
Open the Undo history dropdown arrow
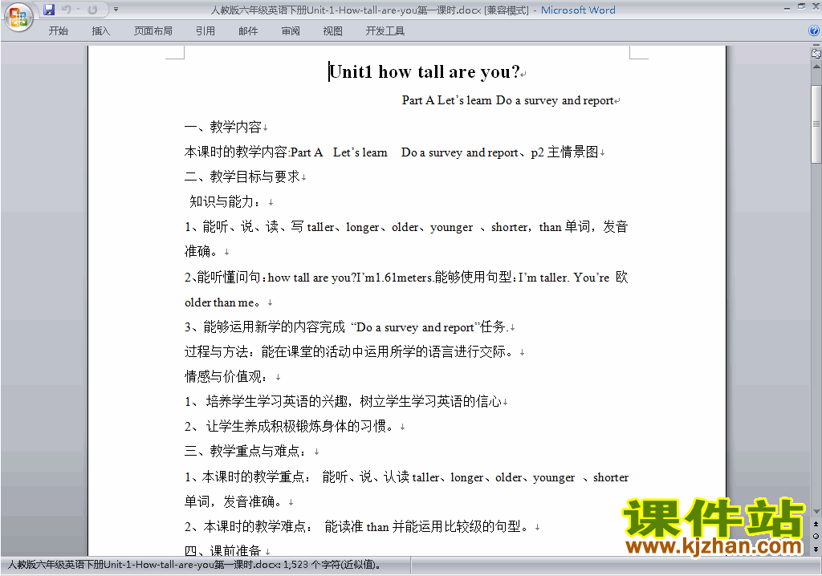point(79,10)
